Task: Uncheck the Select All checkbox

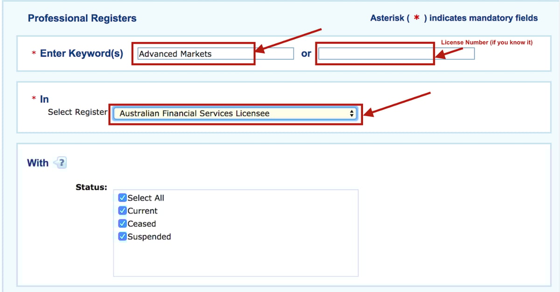Action: pos(122,197)
